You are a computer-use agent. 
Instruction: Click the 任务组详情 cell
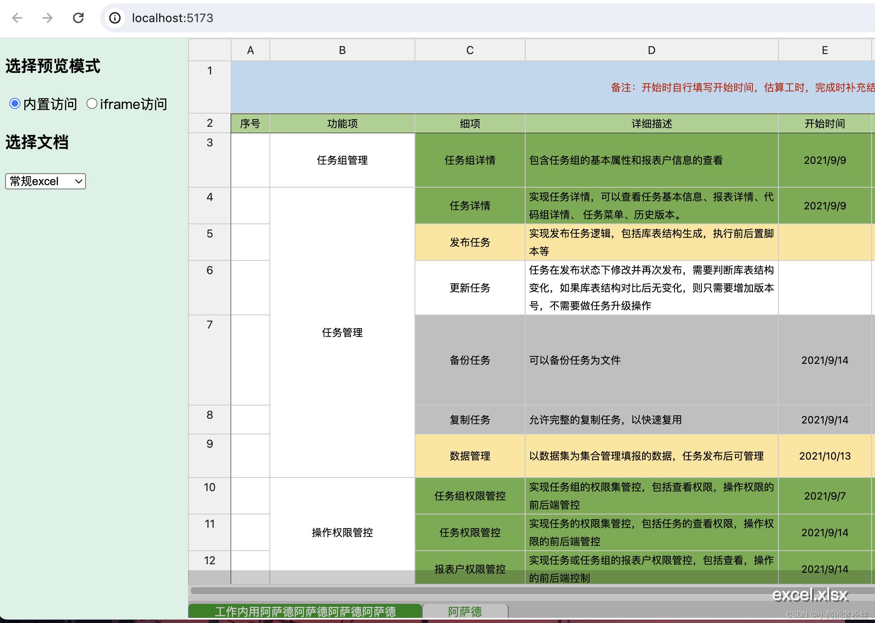(x=470, y=160)
